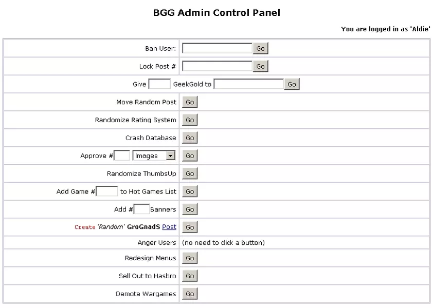Click Go in the Approve # row

click(190, 156)
